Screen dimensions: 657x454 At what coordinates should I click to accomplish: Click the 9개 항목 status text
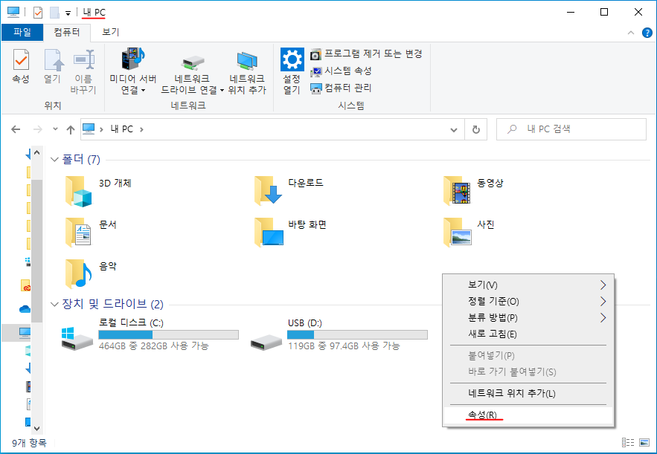[29, 443]
